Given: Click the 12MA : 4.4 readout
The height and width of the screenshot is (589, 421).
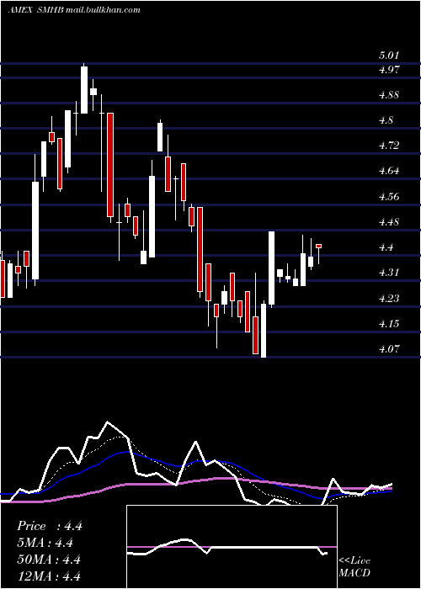Looking at the screenshot, I should [49, 576].
